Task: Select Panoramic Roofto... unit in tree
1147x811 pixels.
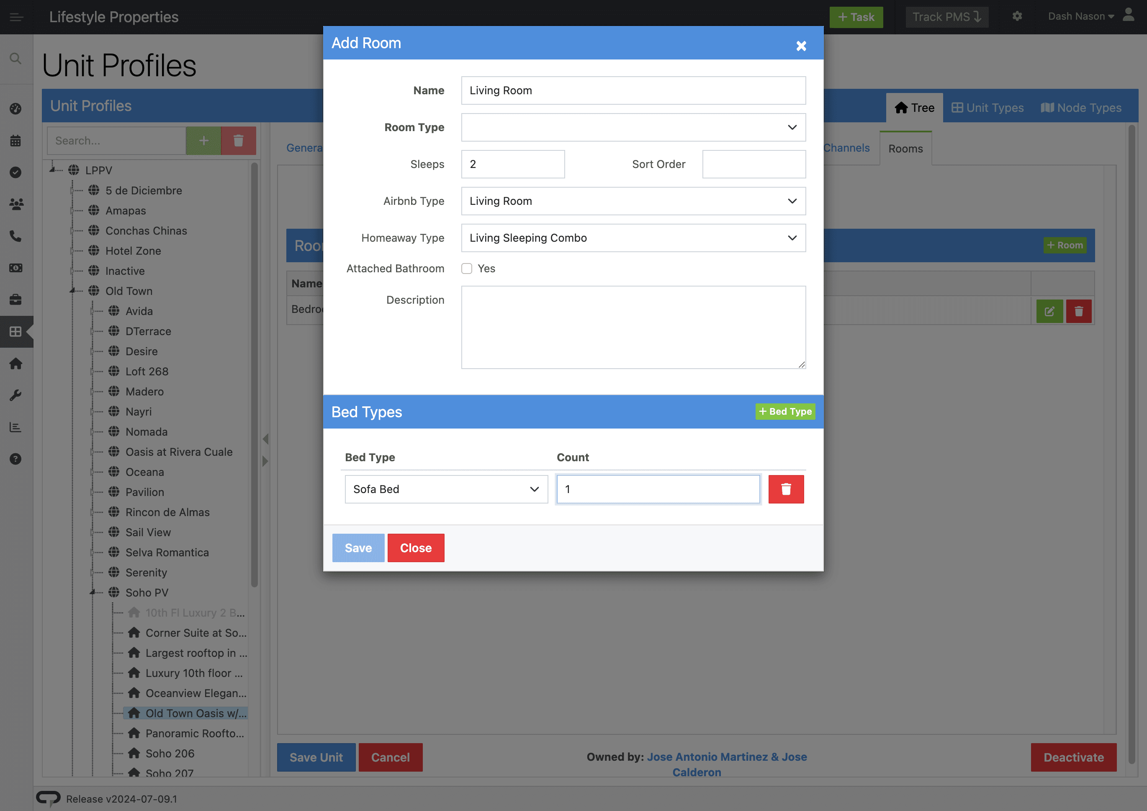Action: (x=195, y=734)
